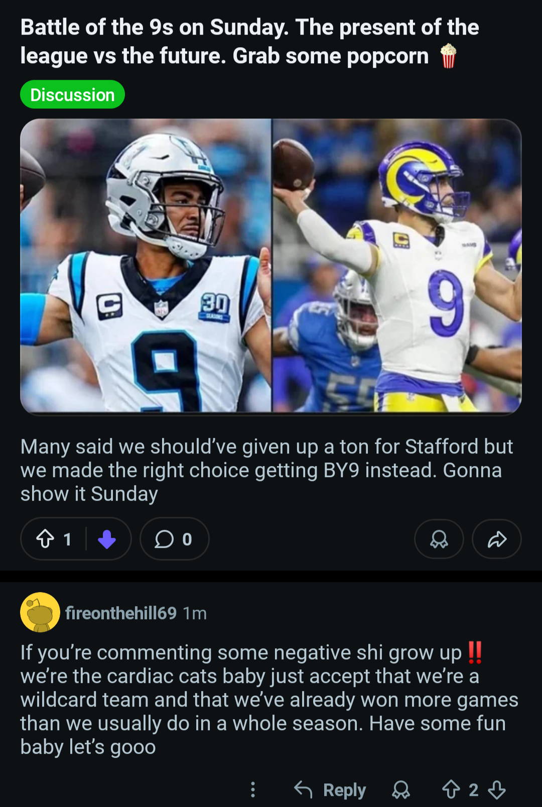Viewport: 542px width, 807px height.
Task: Give an award to the post
Action: click(439, 539)
